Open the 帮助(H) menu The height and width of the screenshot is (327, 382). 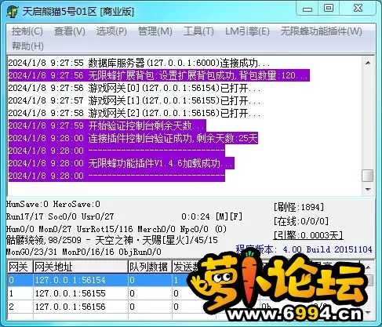tap(27, 46)
